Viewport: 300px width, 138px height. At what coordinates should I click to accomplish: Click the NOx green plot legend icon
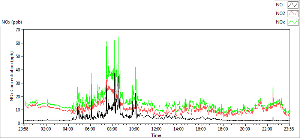pos(293,22)
